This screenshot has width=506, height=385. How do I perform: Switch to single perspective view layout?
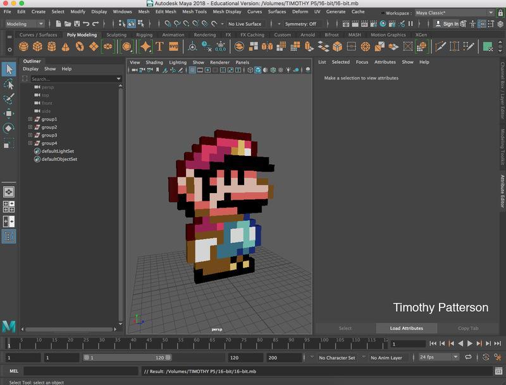click(9, 192)
